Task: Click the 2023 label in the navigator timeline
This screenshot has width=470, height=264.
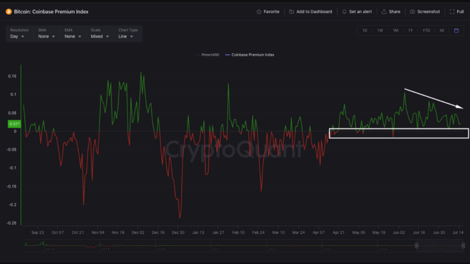Action: pos(328,249)
